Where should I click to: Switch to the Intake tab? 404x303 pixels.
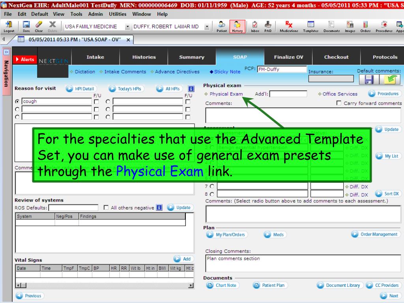click(x=95, y=57)
